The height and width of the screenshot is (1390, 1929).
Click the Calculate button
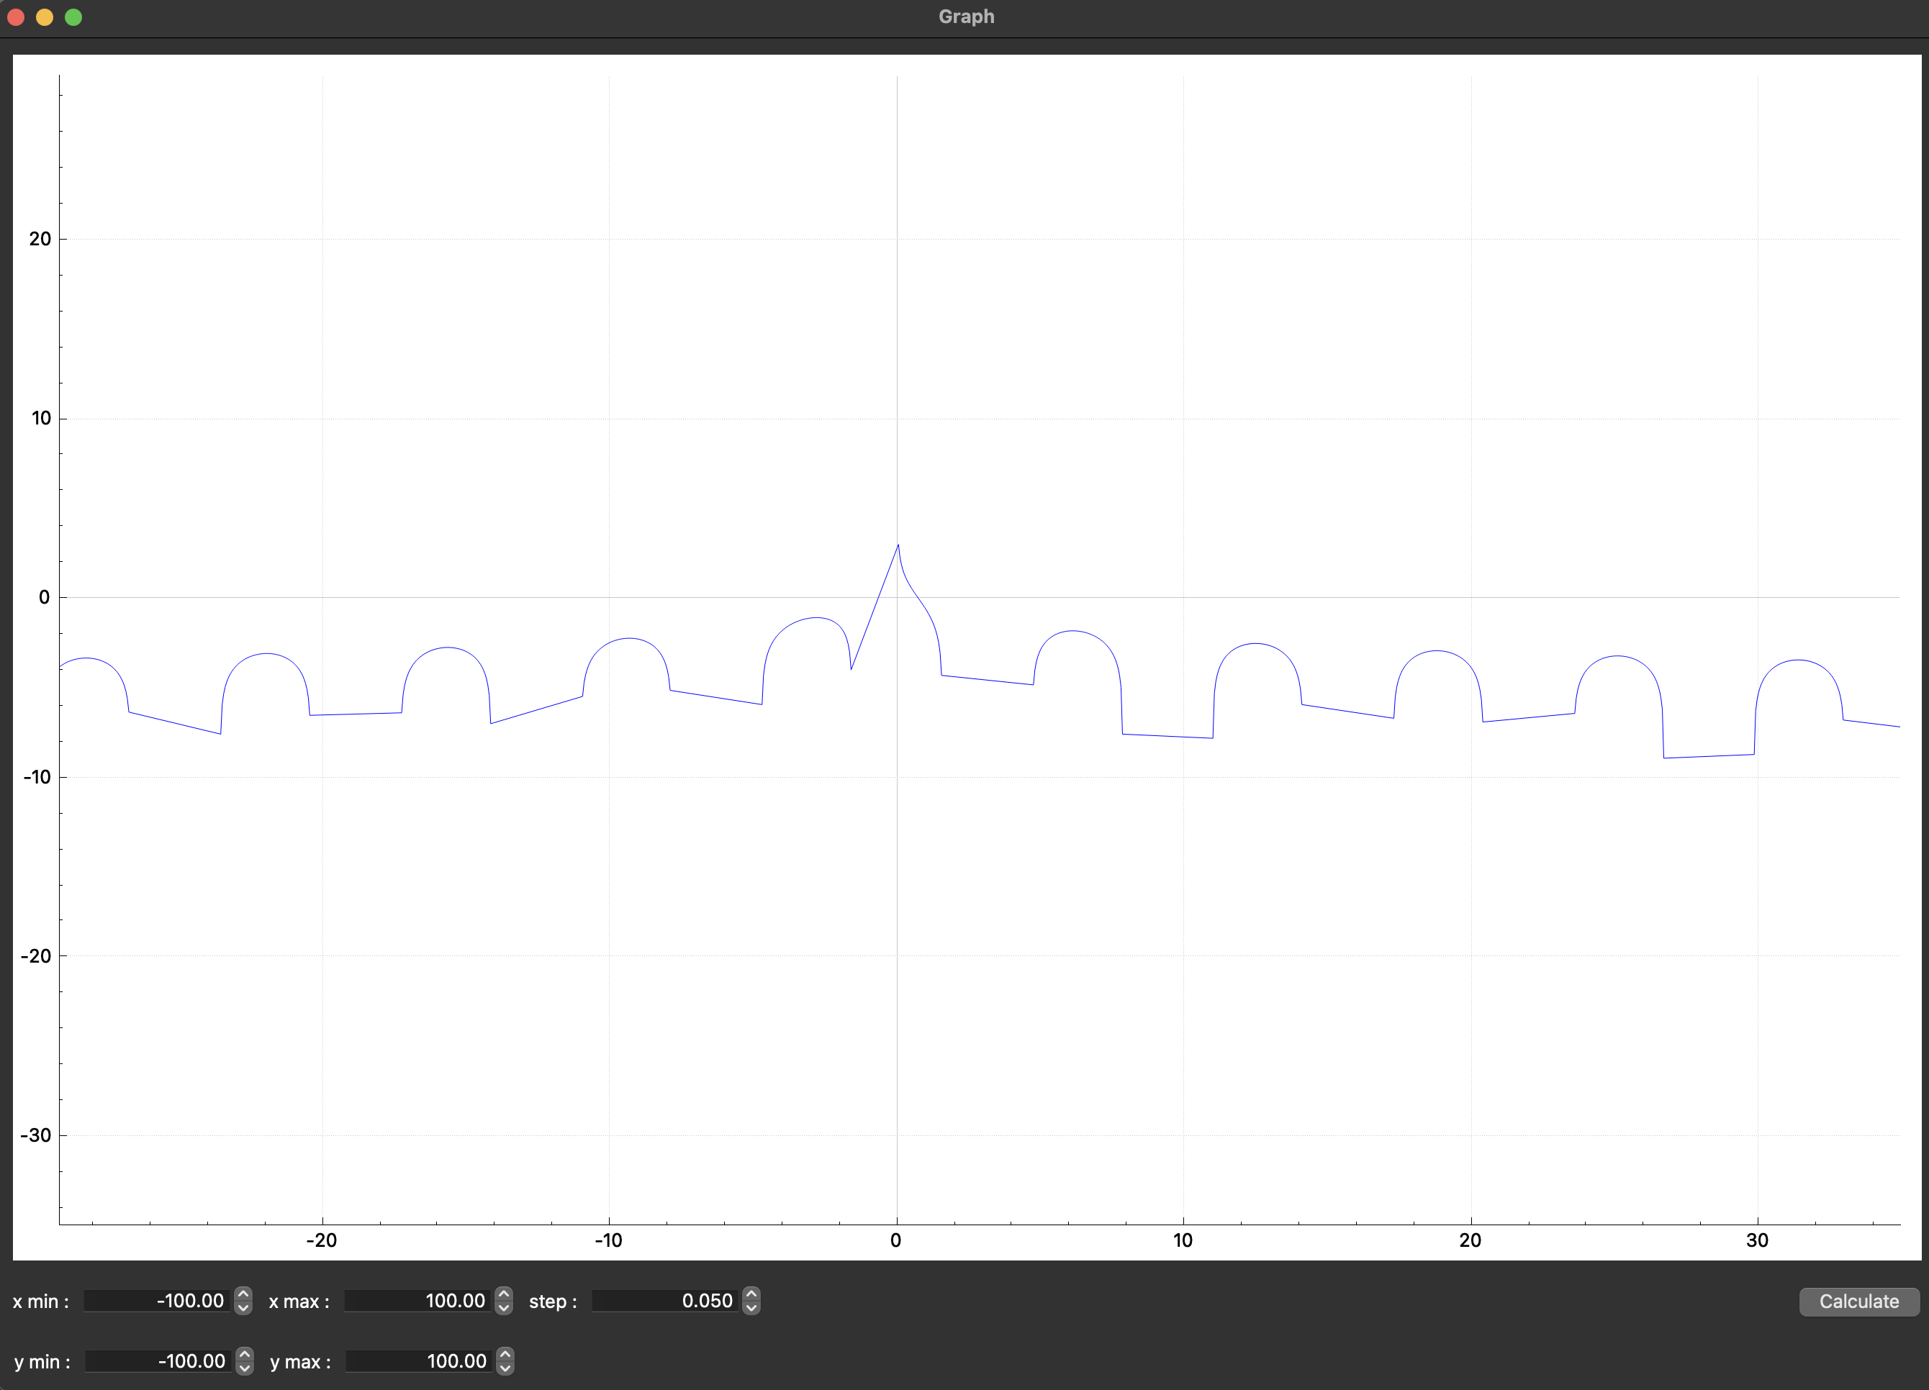[x=1858, y=1302]
